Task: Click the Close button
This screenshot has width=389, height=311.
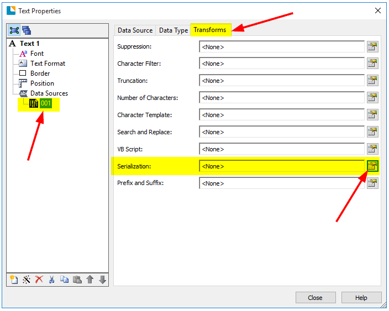Action: (315, 298)
